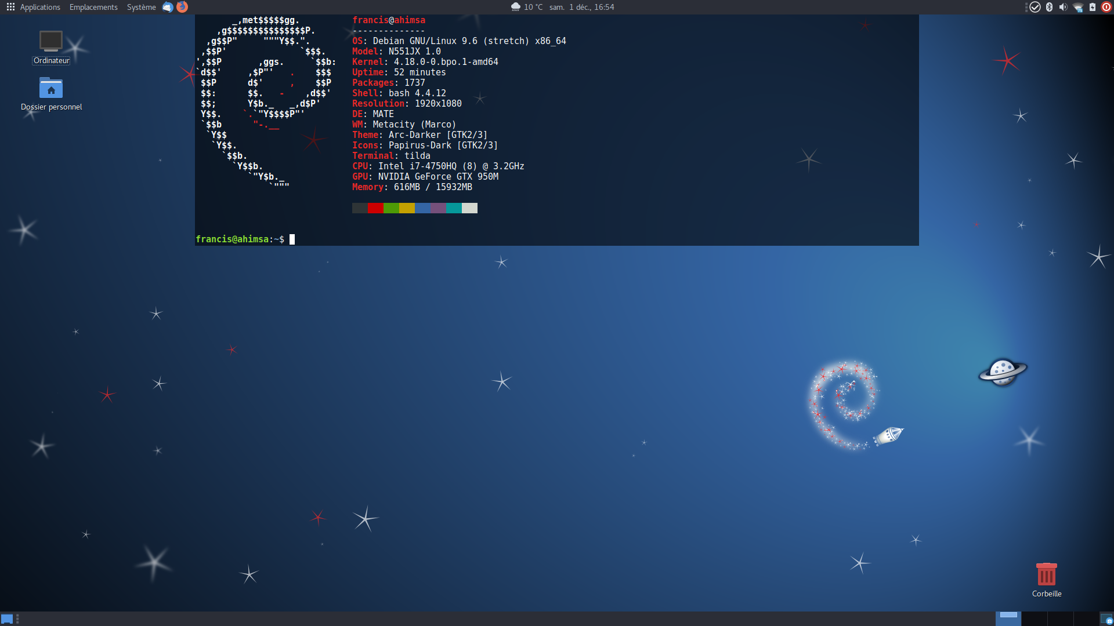Switch to the second workspace

(1035, 618)
